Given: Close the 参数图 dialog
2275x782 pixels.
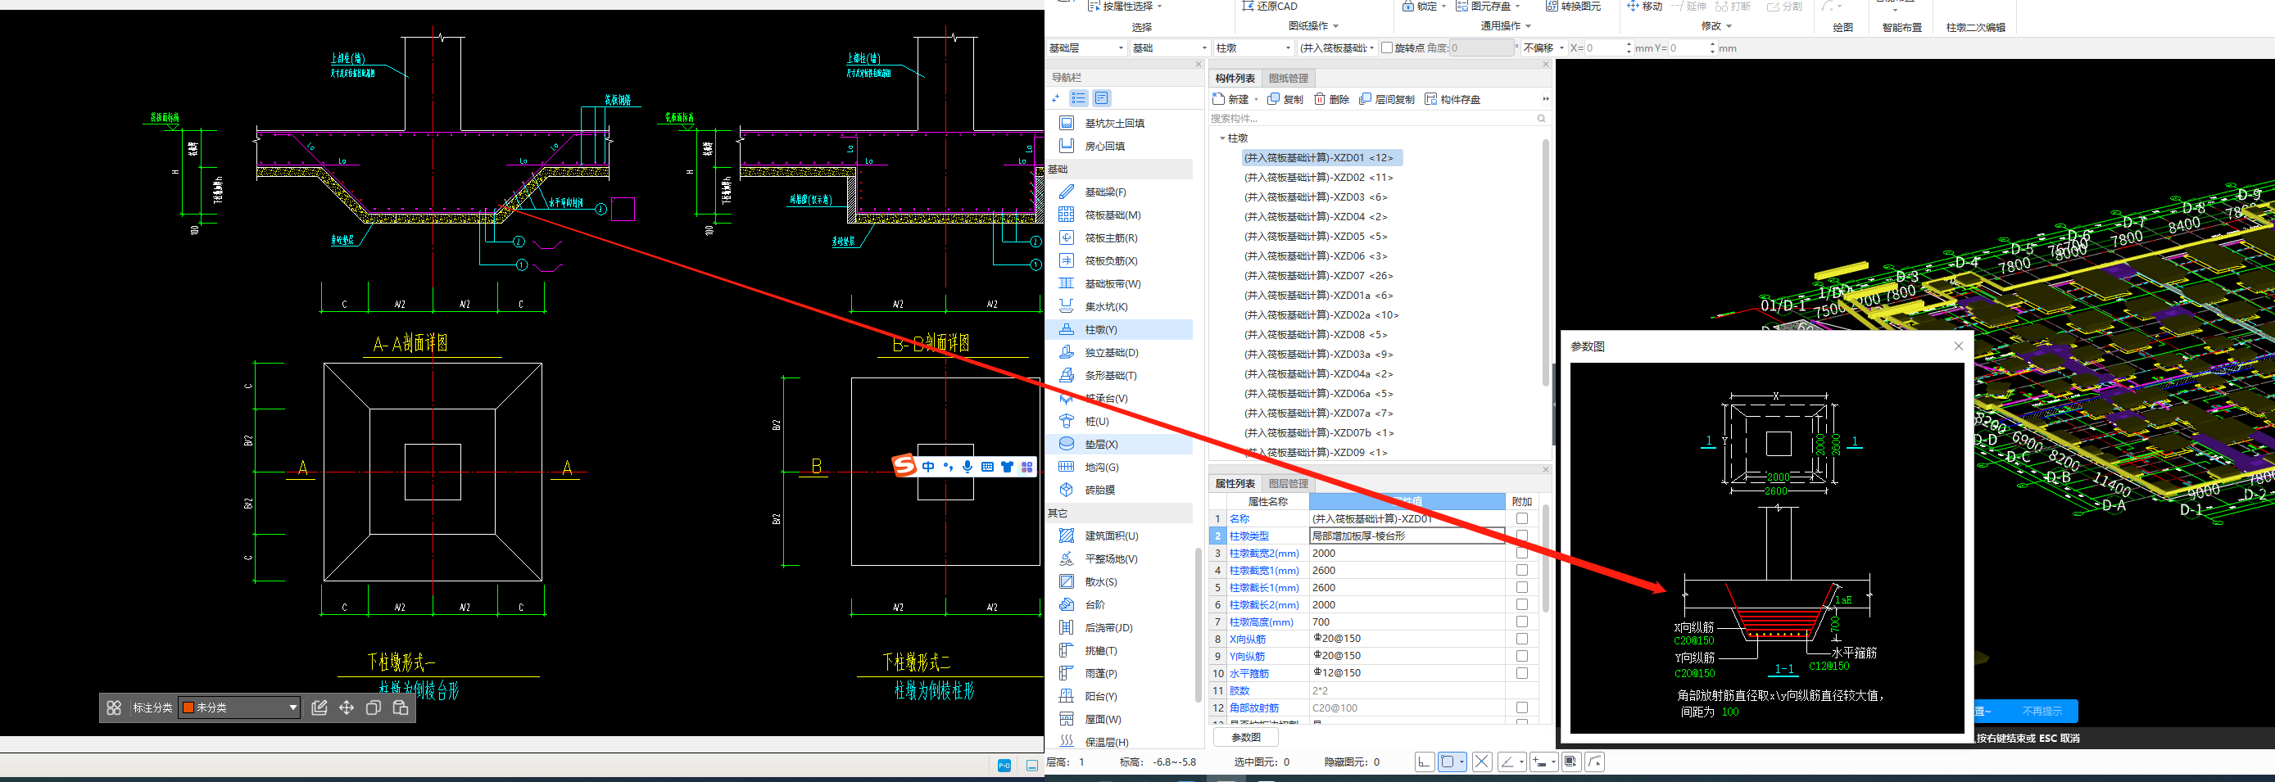Looking at the screenshot, I should [x=1958, y=346].
